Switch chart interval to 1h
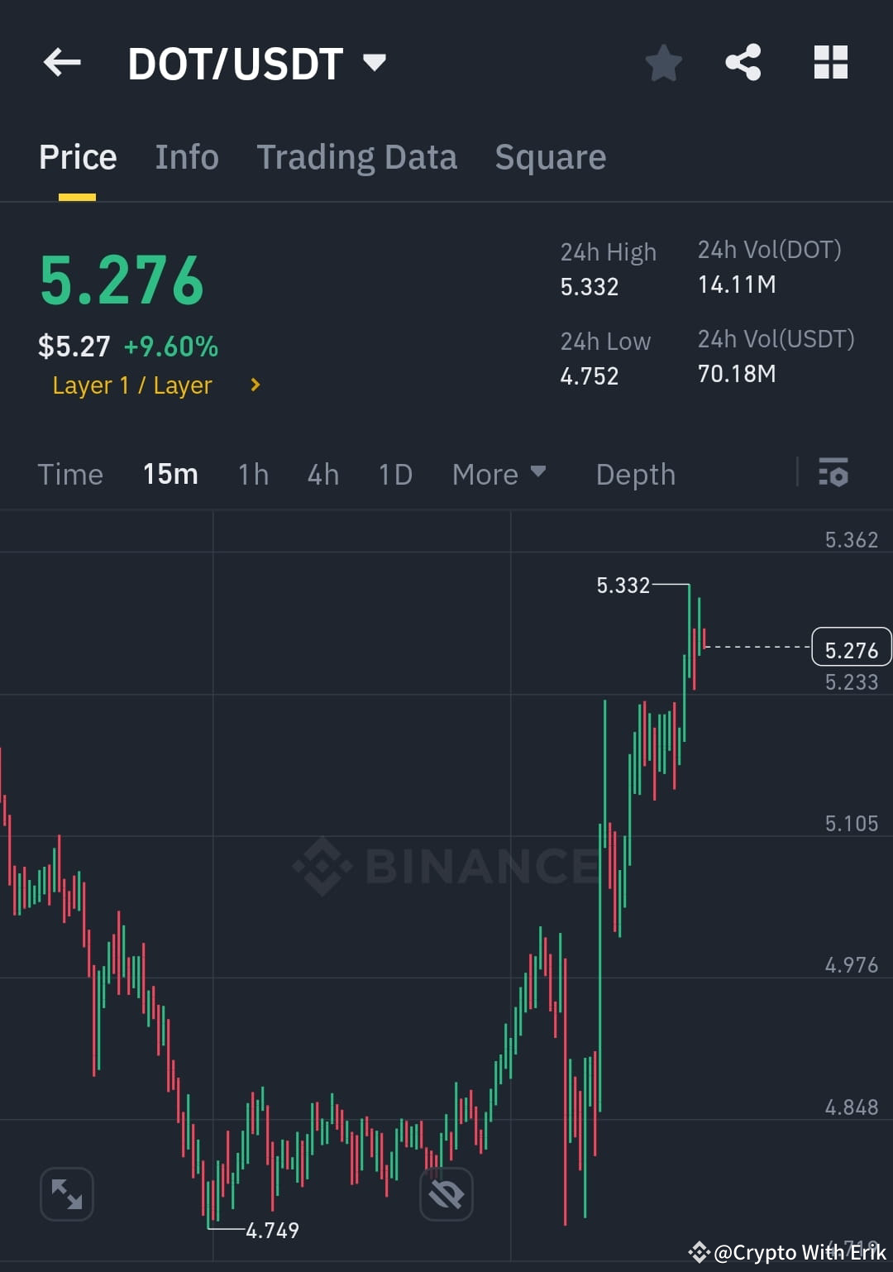The height and width of the screenshot is (1272, 893). (252, 474)
